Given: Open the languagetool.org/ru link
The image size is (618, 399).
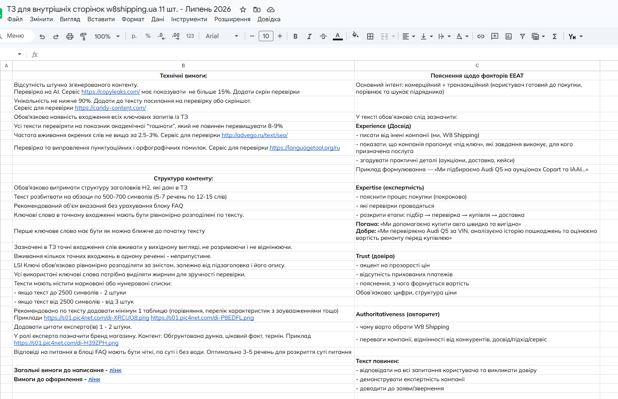Looking at the screenshot, I should pos(305,148).
